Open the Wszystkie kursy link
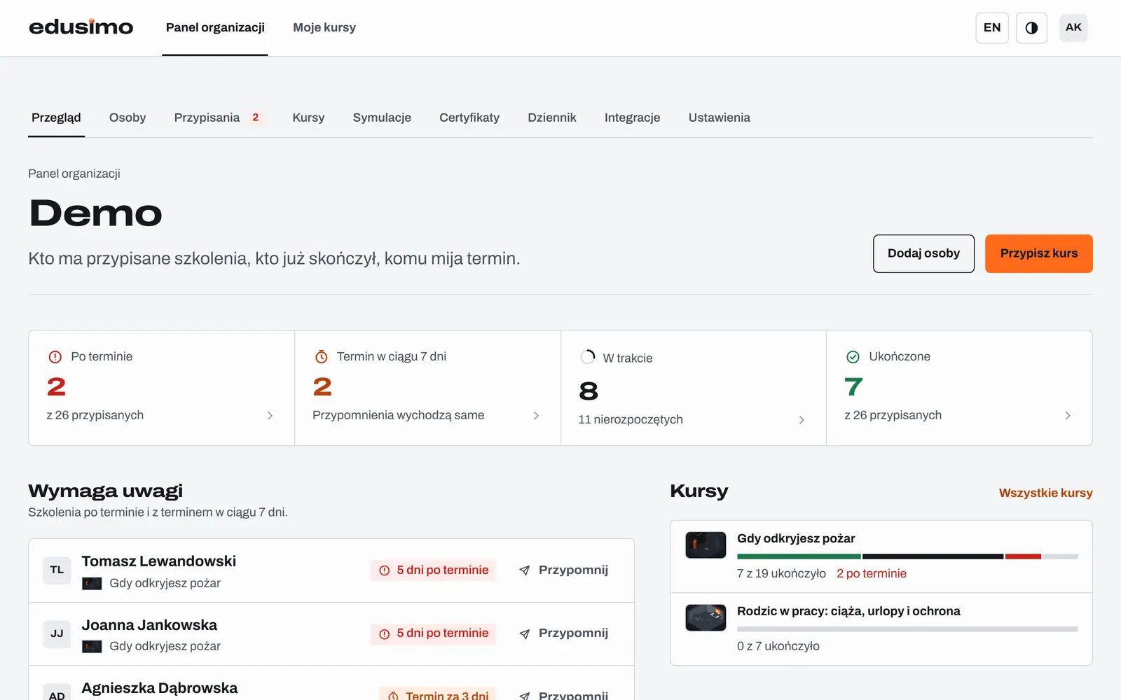The height and width of the screenshot is (700, 1121). pyautogui.click(x=1045, y=493)
